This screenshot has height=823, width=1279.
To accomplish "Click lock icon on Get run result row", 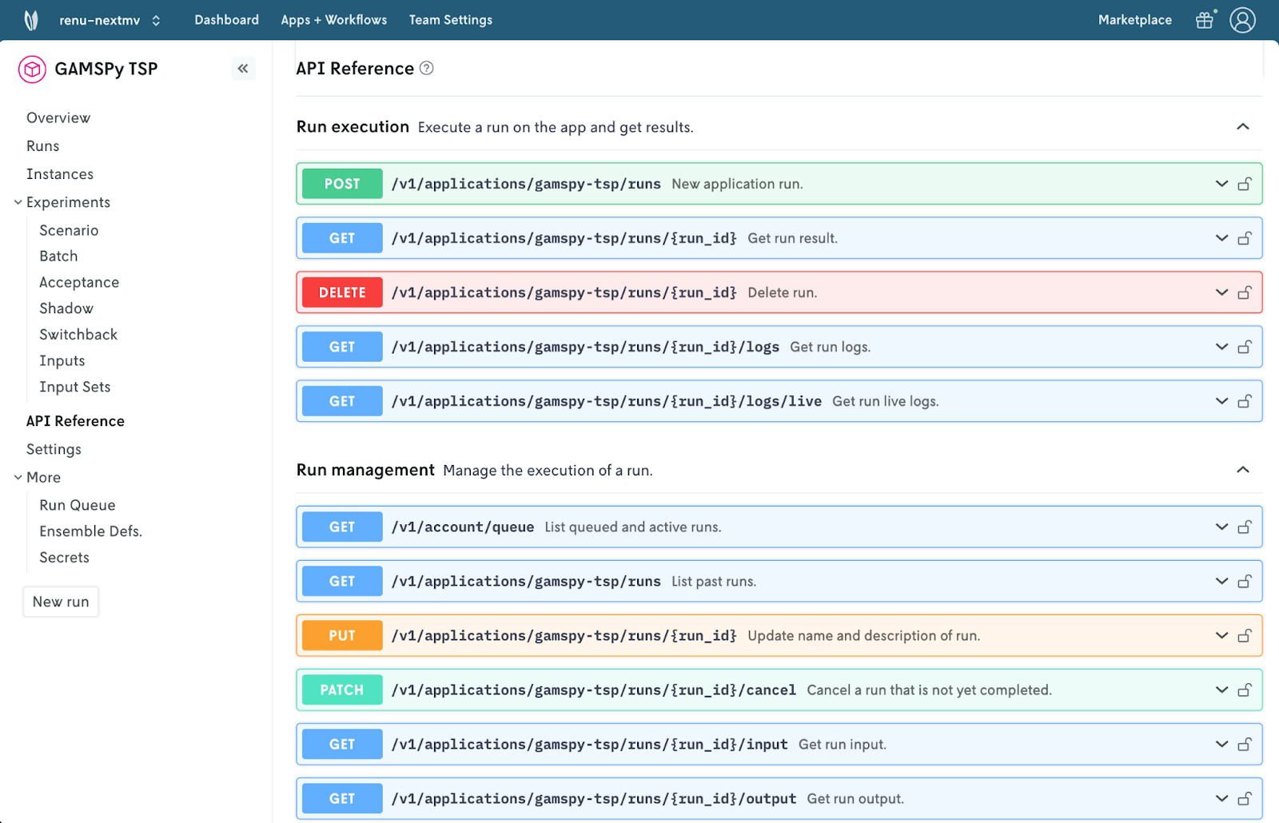I will point(1245,238).
